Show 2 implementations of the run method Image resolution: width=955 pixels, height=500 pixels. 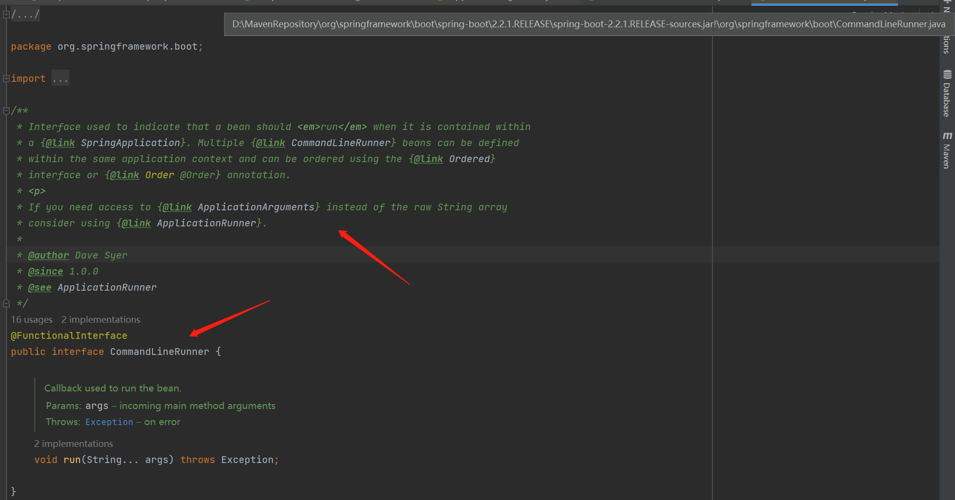pyautogui.click(x=74, y=444)
